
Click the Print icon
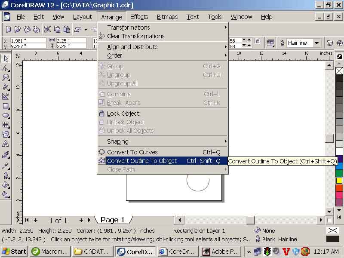click(x=37, y=29)
